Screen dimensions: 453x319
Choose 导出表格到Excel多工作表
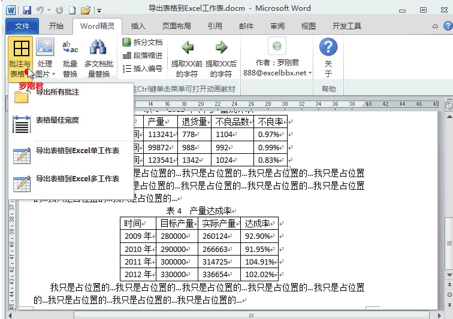[x=71, y=183]
